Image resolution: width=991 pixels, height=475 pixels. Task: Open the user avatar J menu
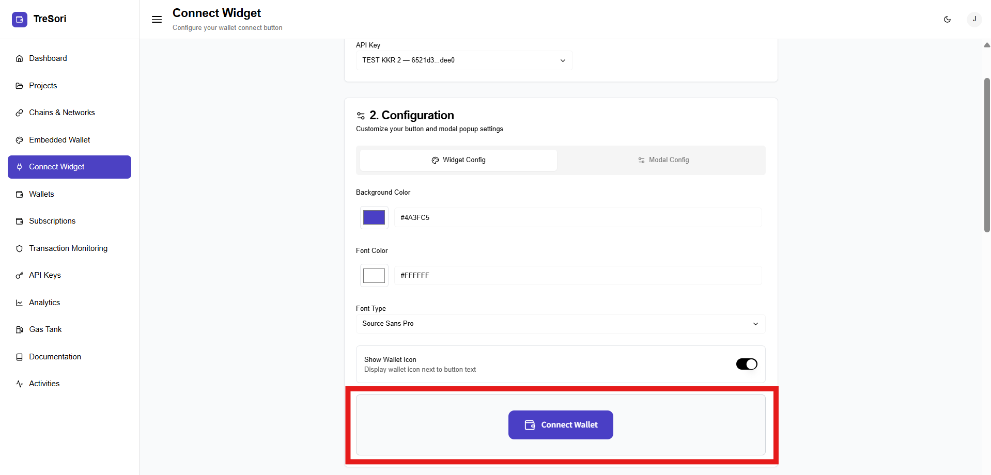tap(974, 20)
